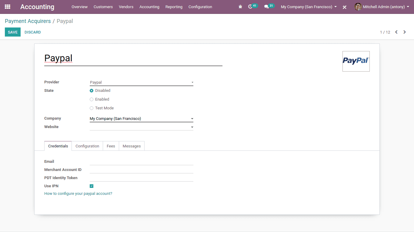Open the Vendors menu
This screenshot has width=414, height=232.
[126, 7]
